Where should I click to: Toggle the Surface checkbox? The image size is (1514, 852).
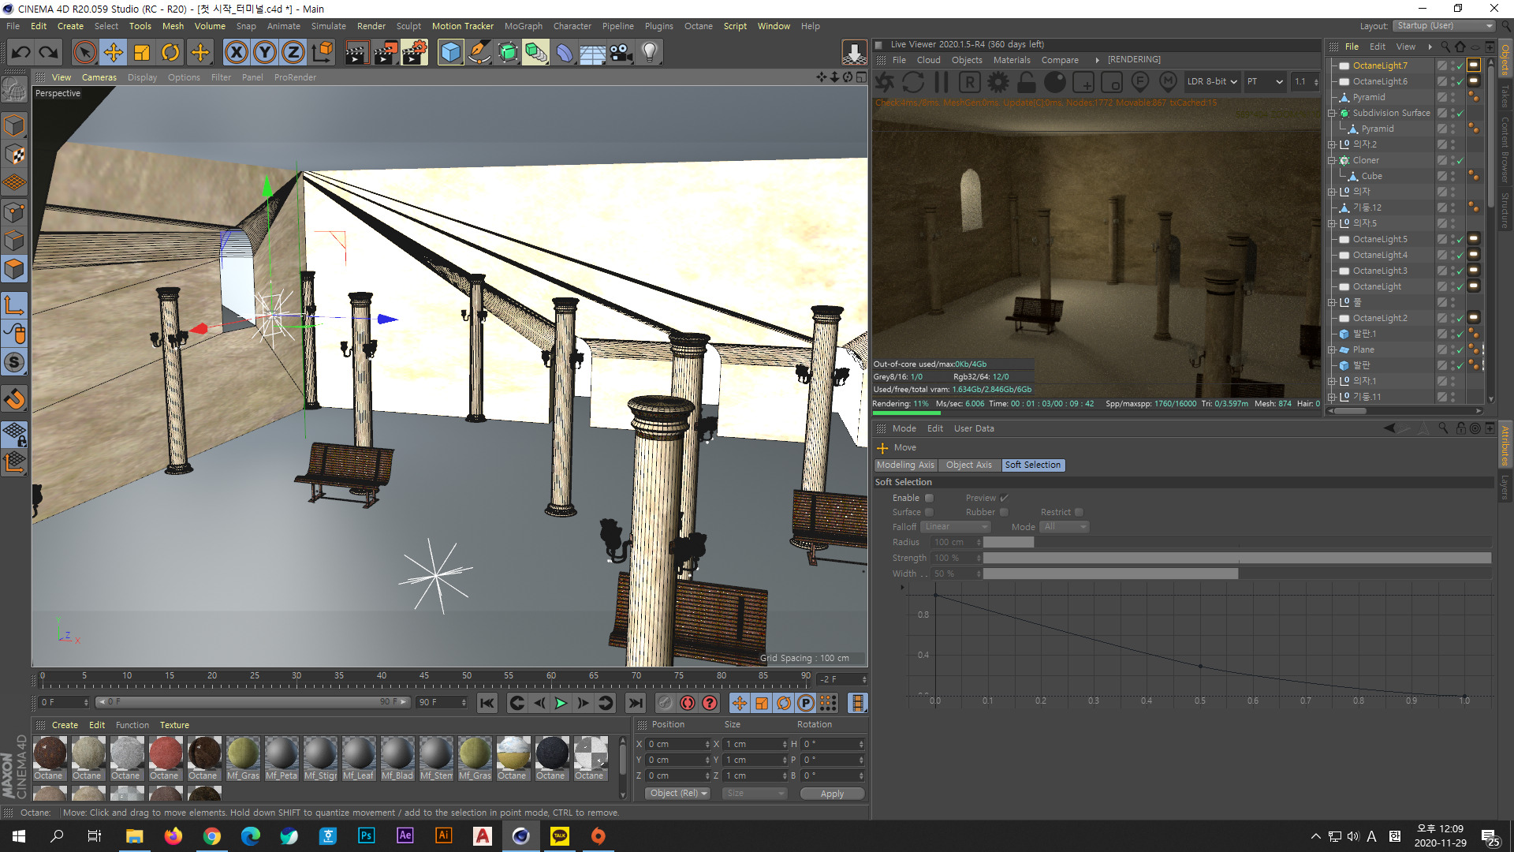point(929,512)
